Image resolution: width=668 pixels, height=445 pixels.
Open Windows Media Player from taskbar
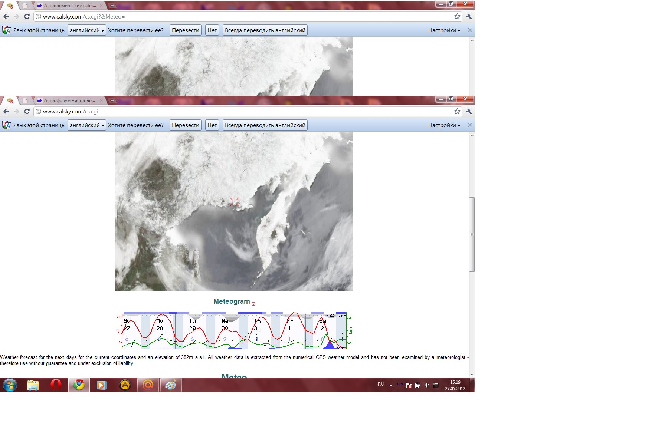point(102,385)
